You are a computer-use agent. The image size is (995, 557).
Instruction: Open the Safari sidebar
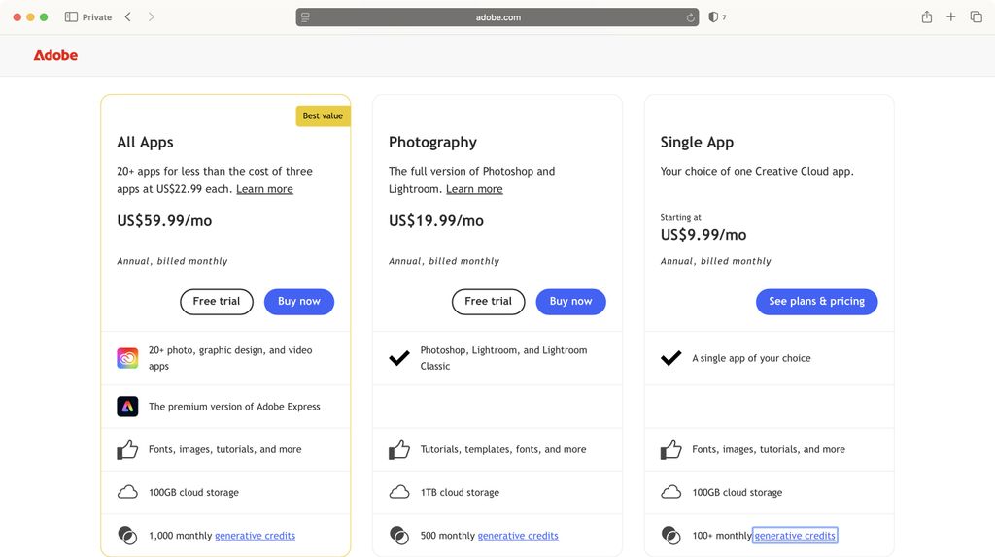pos(71,17)
